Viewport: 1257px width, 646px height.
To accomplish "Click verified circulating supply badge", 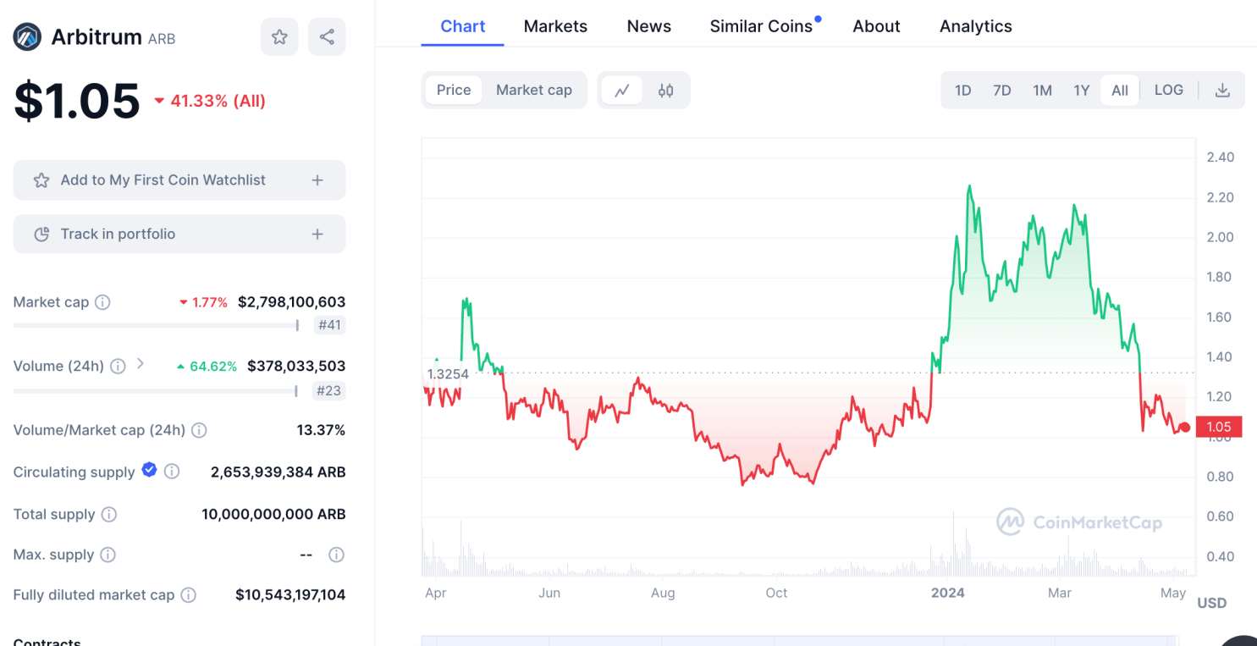I will [x=149, y=470].
